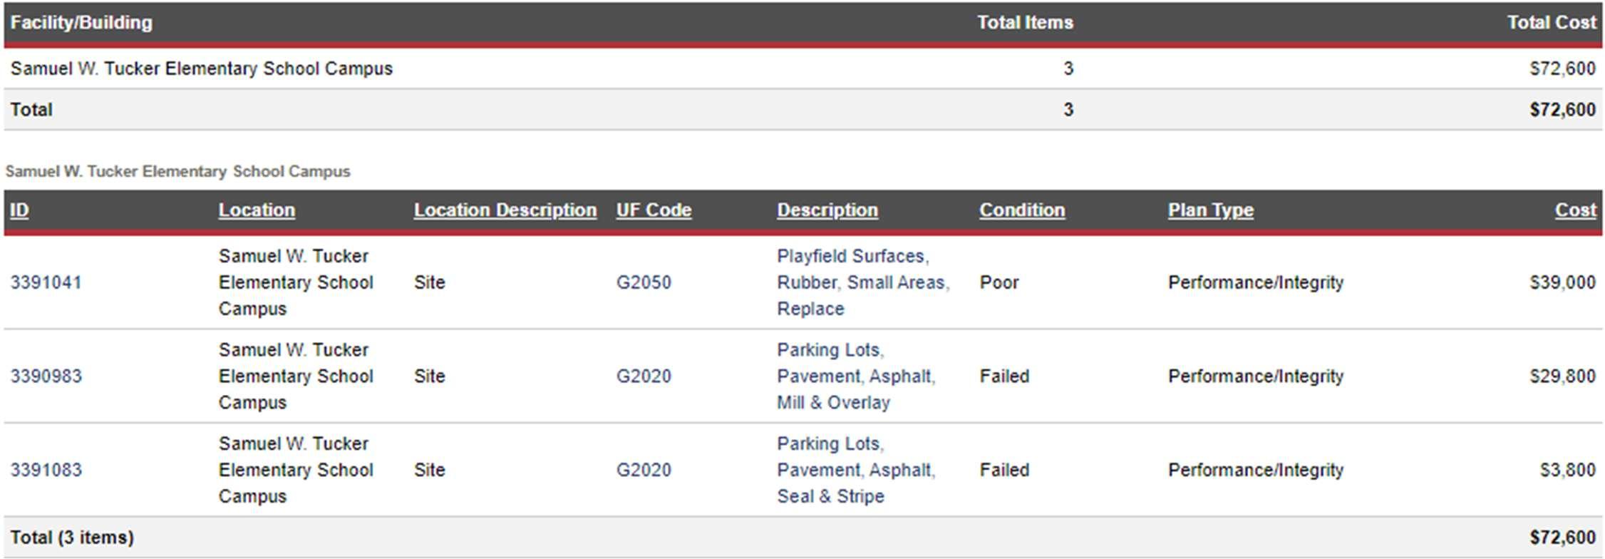Sort by Description column header
This screenshot has height=559, width=1605.
tap(827, 210)
